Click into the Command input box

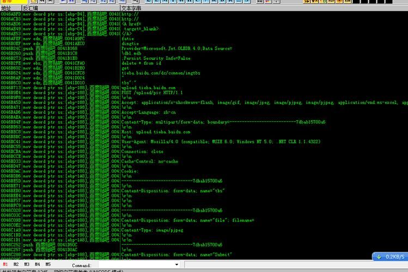click(x=136, y=265)
